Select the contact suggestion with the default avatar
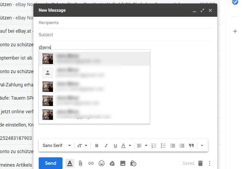 (x=94, y=73)
